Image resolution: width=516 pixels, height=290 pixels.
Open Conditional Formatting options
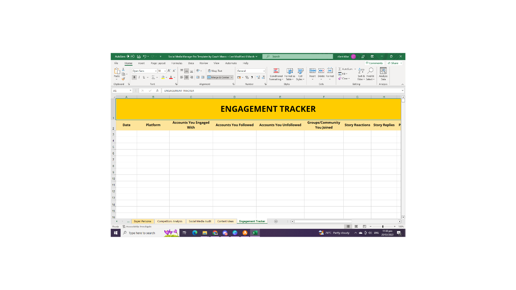[276, 74]
